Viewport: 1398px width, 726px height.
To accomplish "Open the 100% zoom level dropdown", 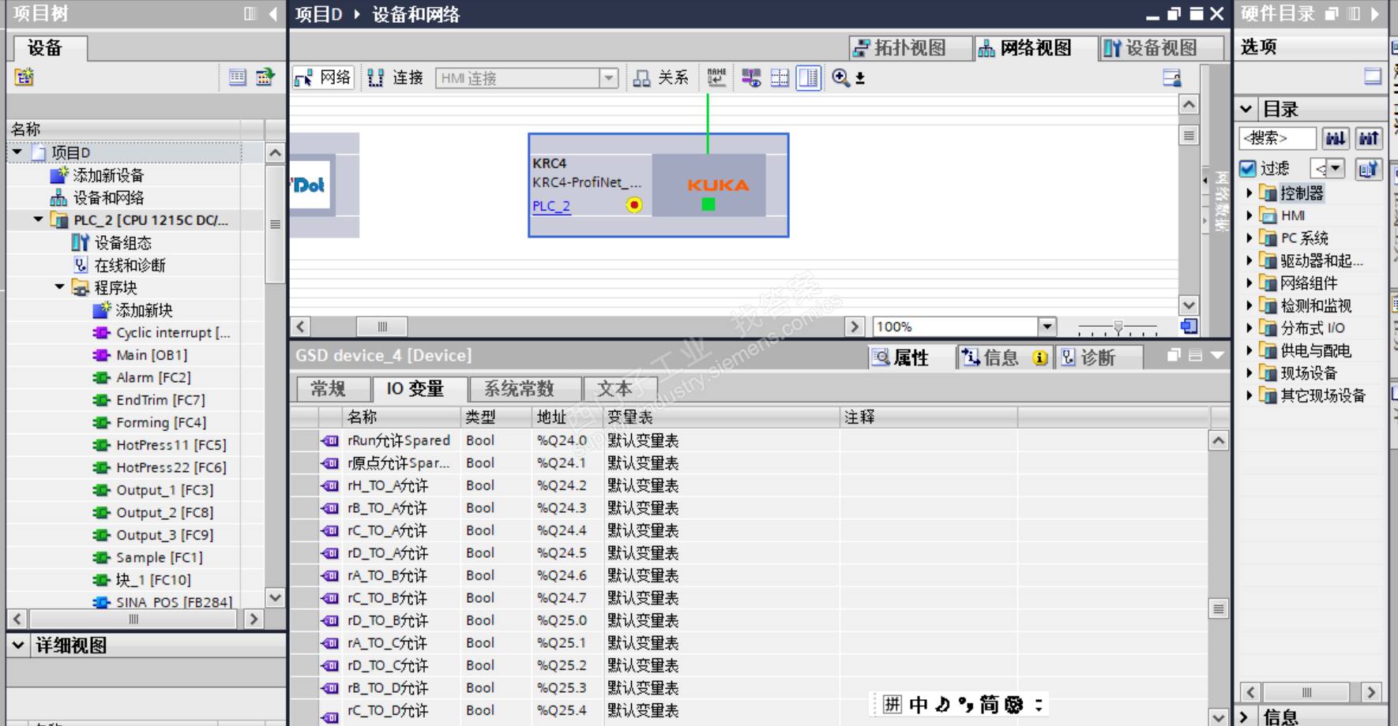I will 1047,326.
